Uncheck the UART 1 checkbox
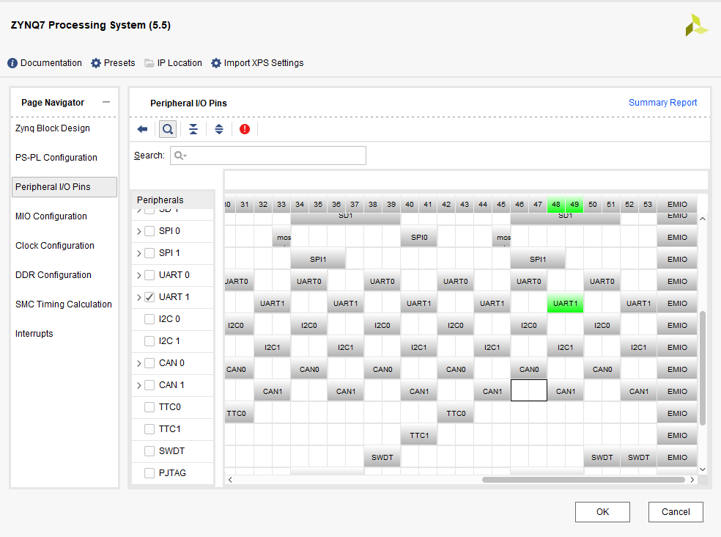The height and width of the screenshot is (537, 721). [x=149, y=297]
